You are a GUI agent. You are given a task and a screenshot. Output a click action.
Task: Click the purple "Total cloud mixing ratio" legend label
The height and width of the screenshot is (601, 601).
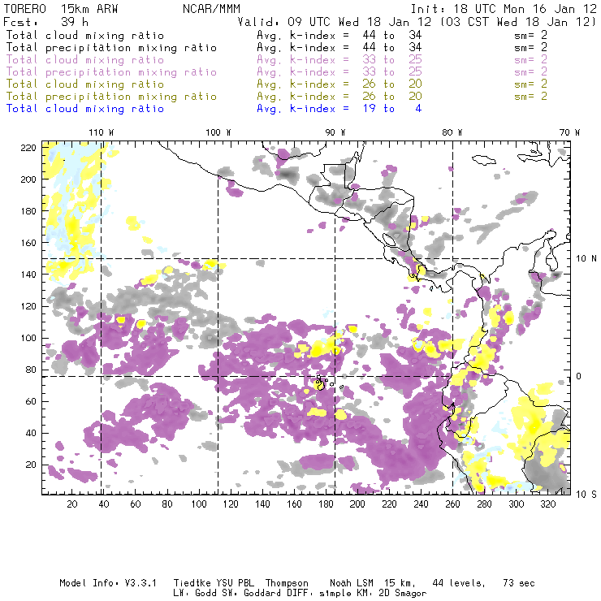tap(85, 60)
